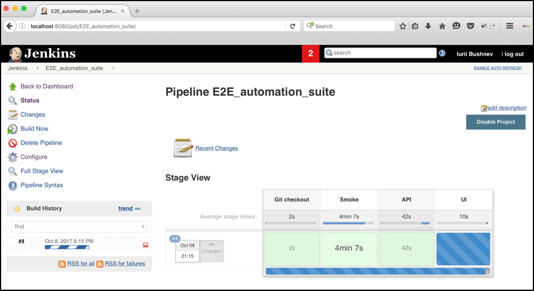This screenshot has height=291, width=534.
Task: Click the Configure gear icon
Action: [12, 157]
